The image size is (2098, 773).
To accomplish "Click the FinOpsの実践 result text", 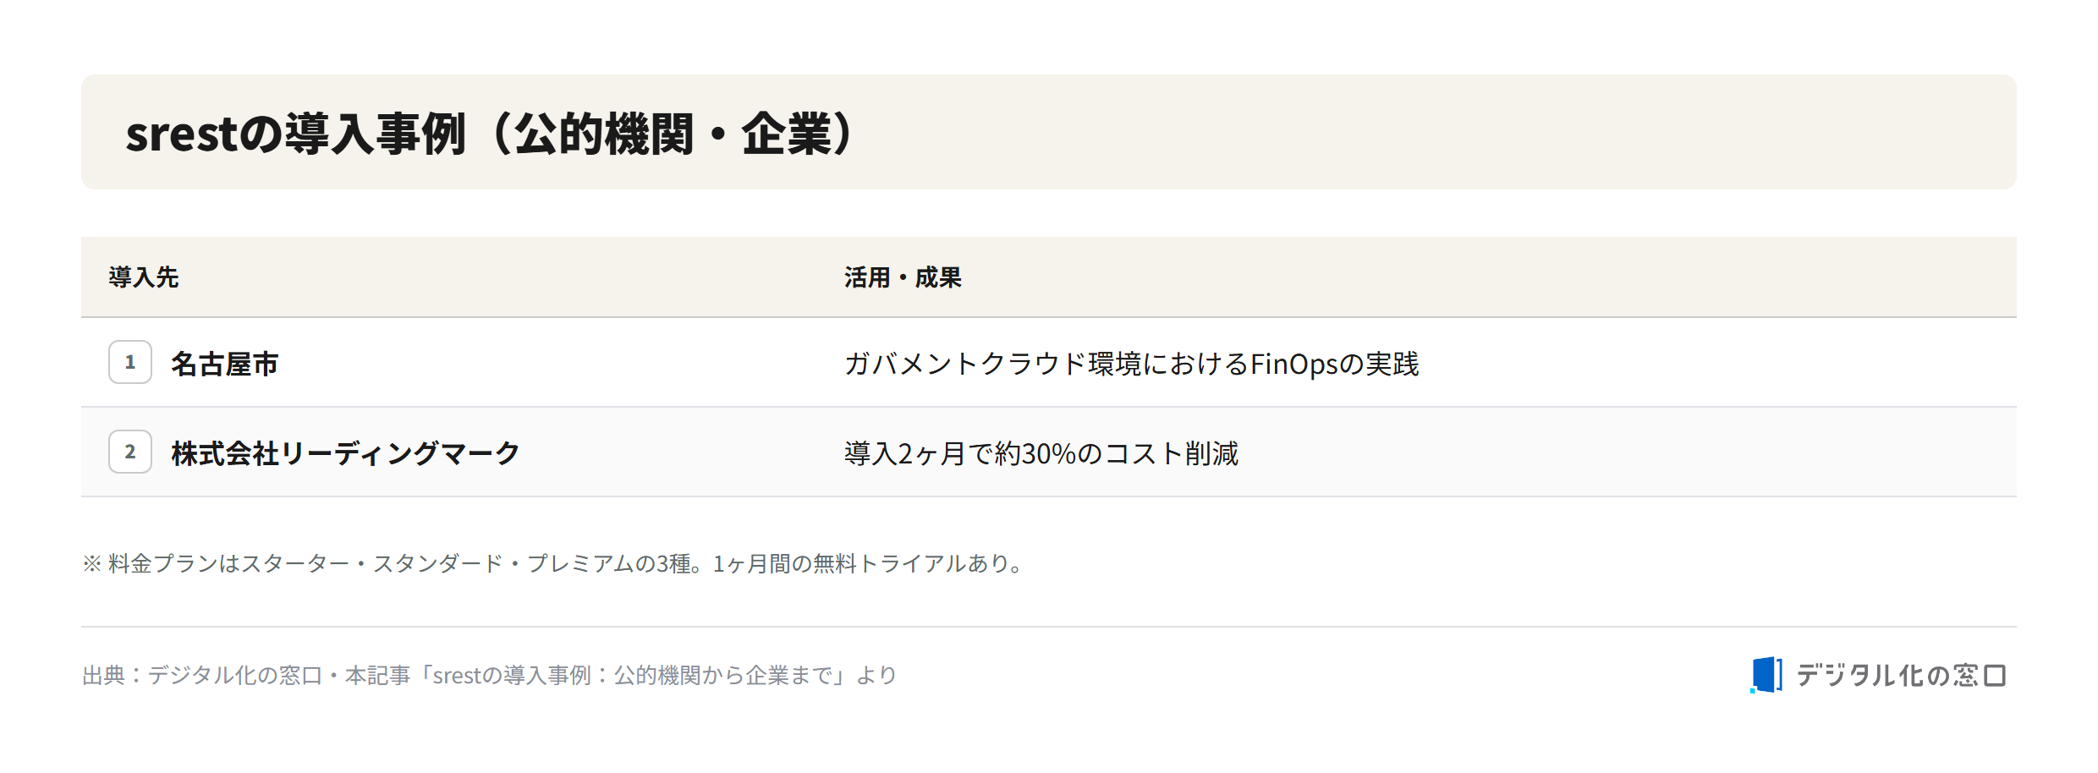I will [x=1334, y=364].
